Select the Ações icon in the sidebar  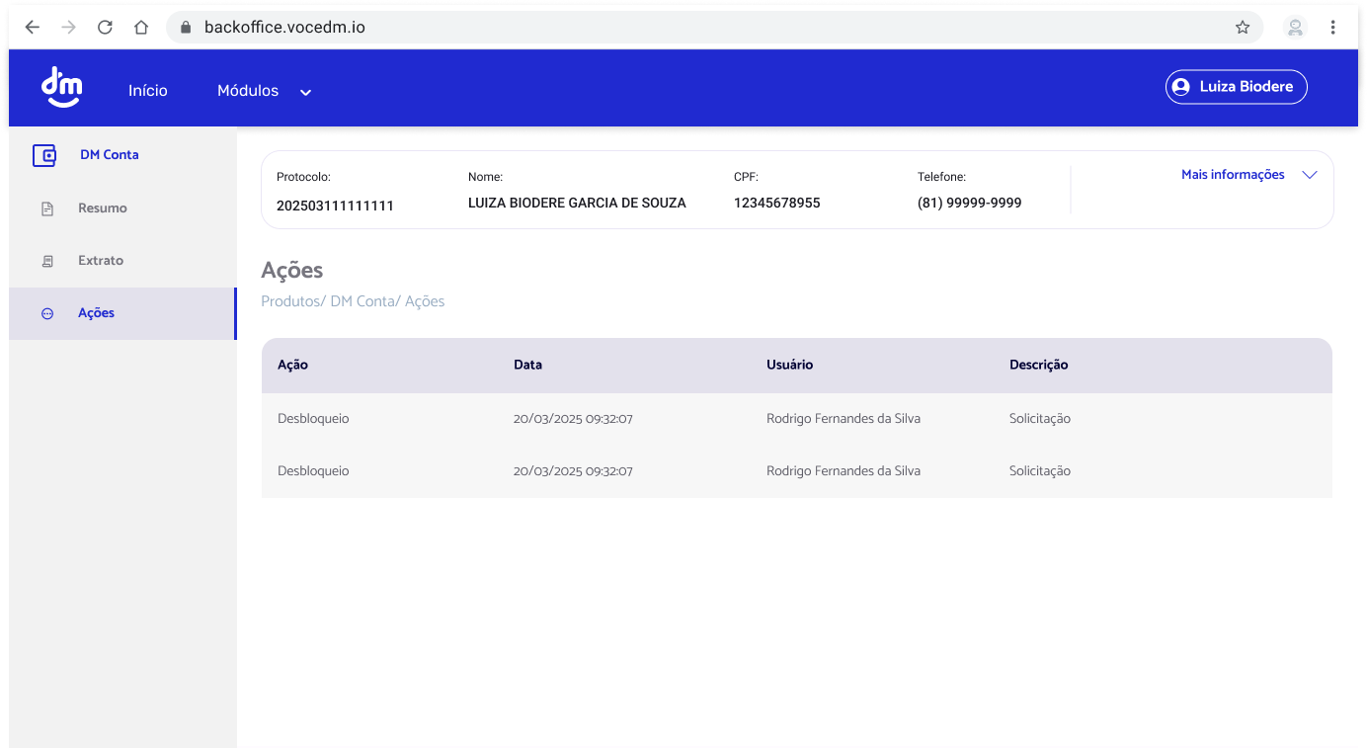pyautogui.click(x=46, y=312)
